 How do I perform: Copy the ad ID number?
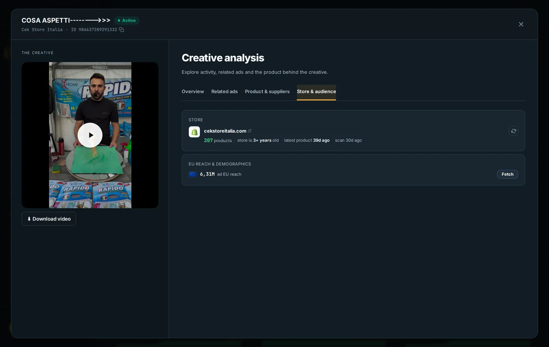tap(122, 30)
